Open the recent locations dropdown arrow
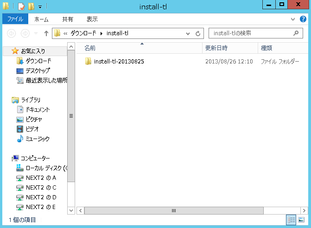Image resolution: width=311 pixels, height=228 pixels. tap(36, 34)
